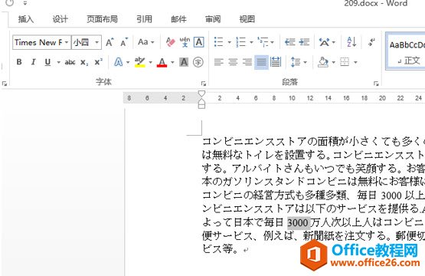Toggle Character Shading icon
This screenshot has height=276, width=425.
pyautogui.click(x=184, y=62)
